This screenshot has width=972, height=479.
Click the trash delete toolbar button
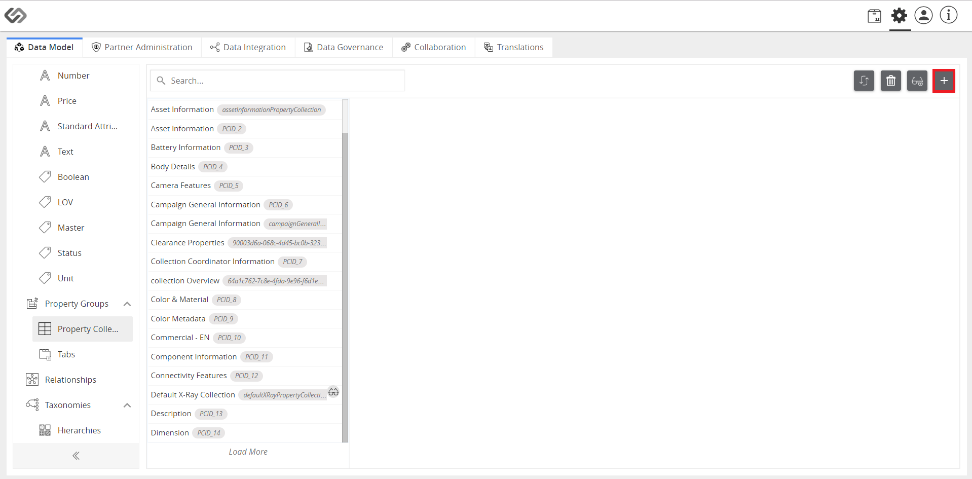[x=891, y=81]
